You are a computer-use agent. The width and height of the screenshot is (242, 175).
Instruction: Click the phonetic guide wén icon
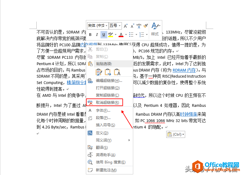tap(139, 26)
